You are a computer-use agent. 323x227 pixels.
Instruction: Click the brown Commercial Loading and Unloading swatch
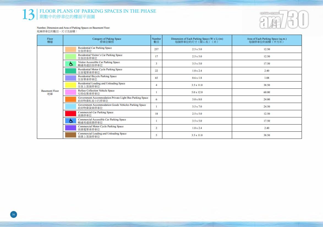(x=70, y=135)
